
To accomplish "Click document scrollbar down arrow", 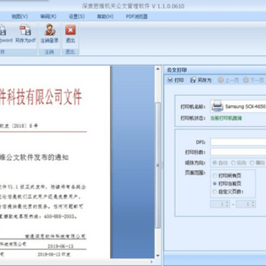I will point(158,256).
